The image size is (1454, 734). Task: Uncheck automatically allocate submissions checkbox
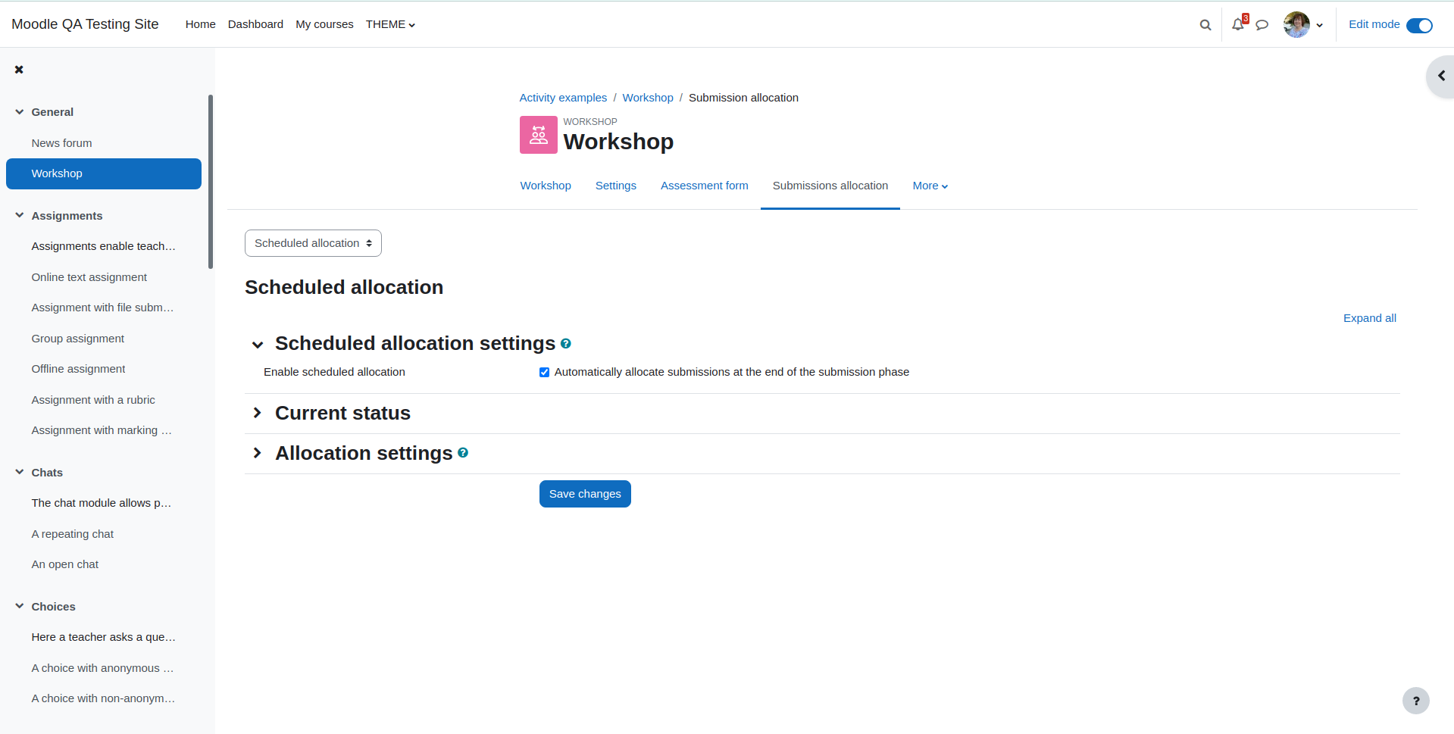point(544,372)
